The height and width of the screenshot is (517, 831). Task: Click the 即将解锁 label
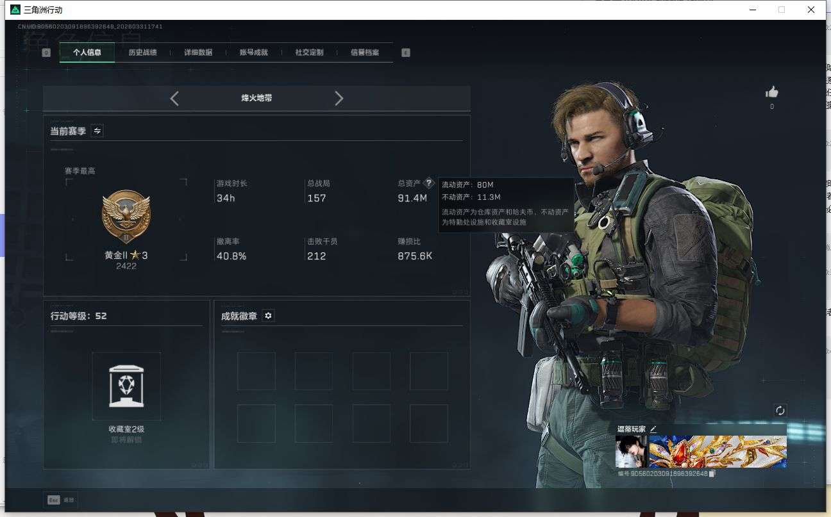click(126, 439)
